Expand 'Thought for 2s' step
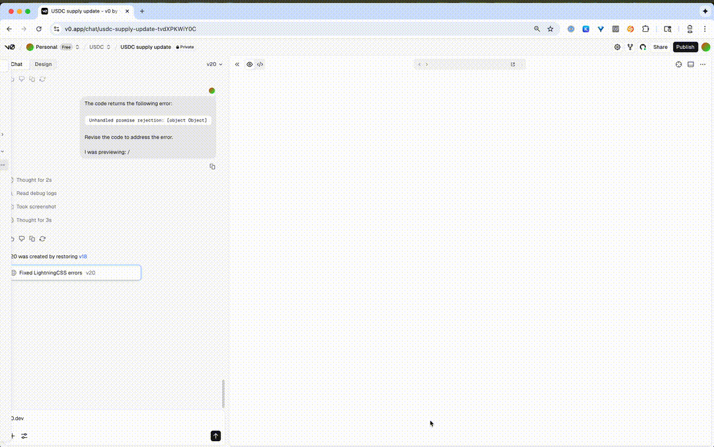This screenshot has width=714, height=447. pyautogui.click(x=34, y=180)
